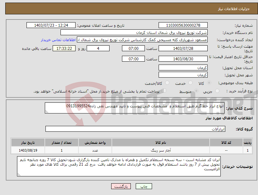258x195 pixels.
Task: Click the کد کالا cell showing --
Action: 226,150
